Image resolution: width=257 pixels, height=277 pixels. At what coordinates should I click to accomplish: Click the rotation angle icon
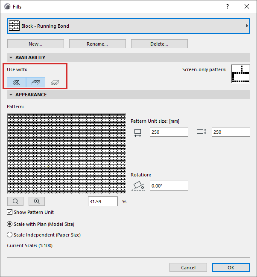(x=138, y=186)
